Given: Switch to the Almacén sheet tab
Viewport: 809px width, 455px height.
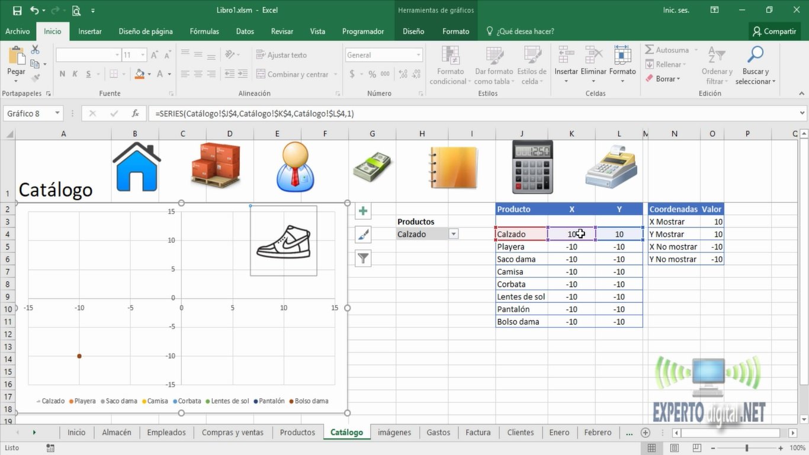Looking at the screenshot, I should point(116,432).
